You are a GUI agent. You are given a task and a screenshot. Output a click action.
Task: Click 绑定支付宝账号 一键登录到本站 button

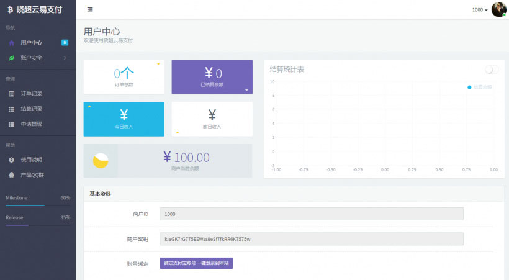point(196,263)
